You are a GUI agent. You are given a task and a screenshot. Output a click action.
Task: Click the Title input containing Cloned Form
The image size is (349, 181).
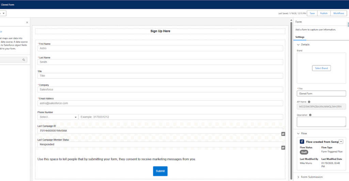click(321, 93)
